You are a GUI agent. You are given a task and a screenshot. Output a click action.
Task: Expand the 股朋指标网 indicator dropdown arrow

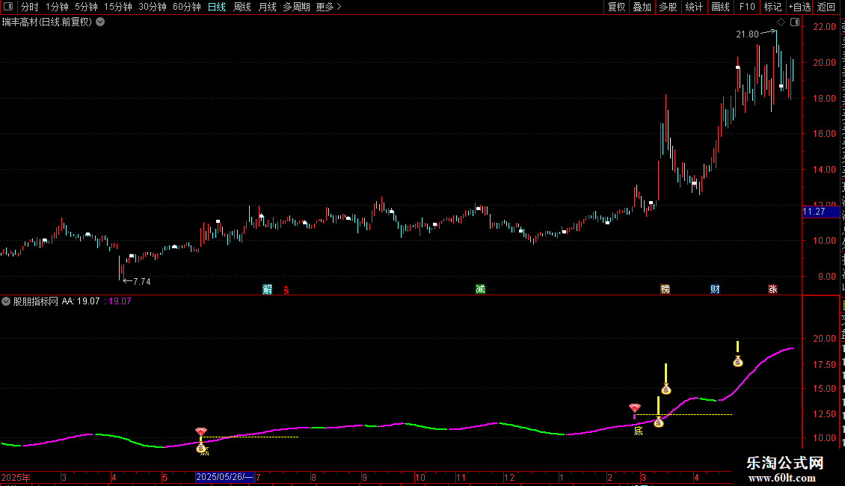tap(6, 301)
